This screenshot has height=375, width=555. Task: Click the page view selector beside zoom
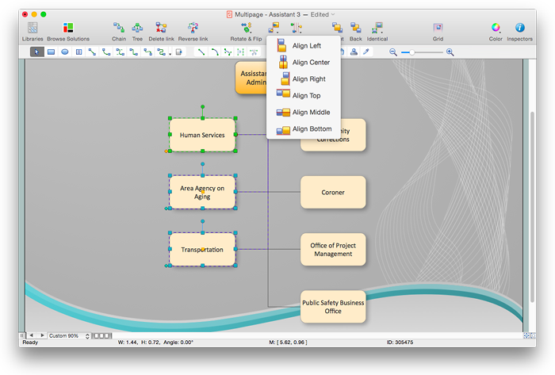[102, 335]
